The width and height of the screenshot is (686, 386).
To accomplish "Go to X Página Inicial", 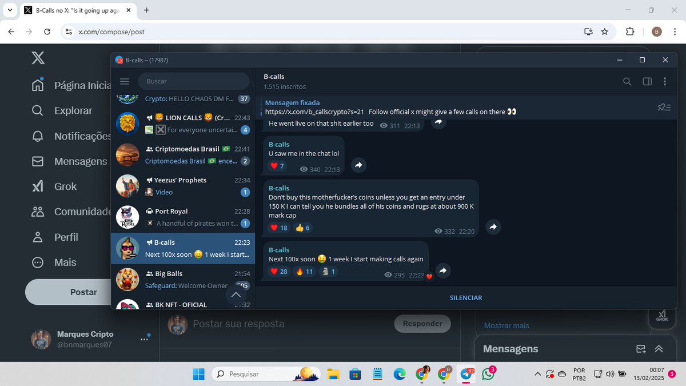I will (x=71, y=85).
